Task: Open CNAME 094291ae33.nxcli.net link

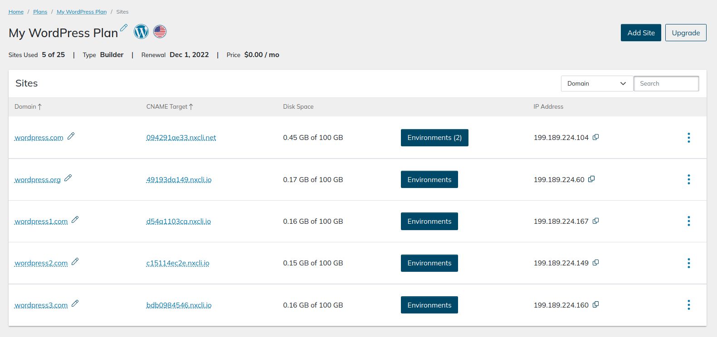Action: tap(181, 138)
